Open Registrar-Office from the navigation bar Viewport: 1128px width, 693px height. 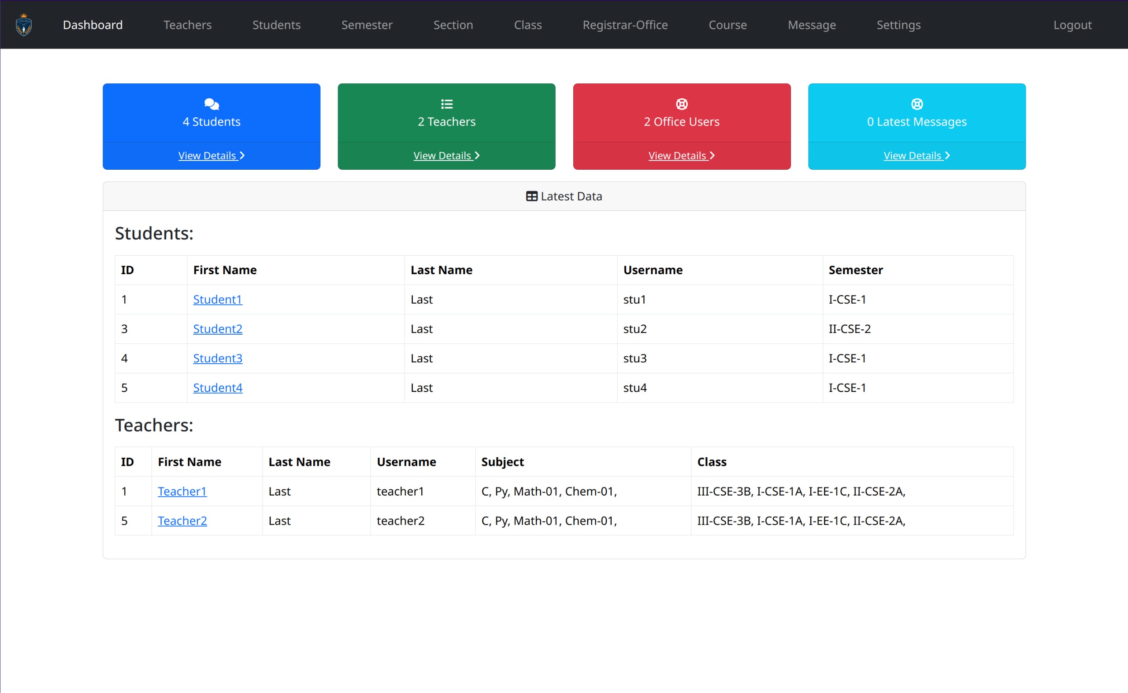click(x=625, y=25)
